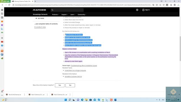
Task: Expand SEE MORE in the contents sidebar
Action: pyautogui.click(x=40, y=18)
